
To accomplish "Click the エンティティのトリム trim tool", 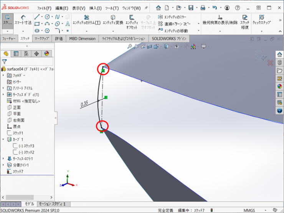I will [x=86, y=20].
